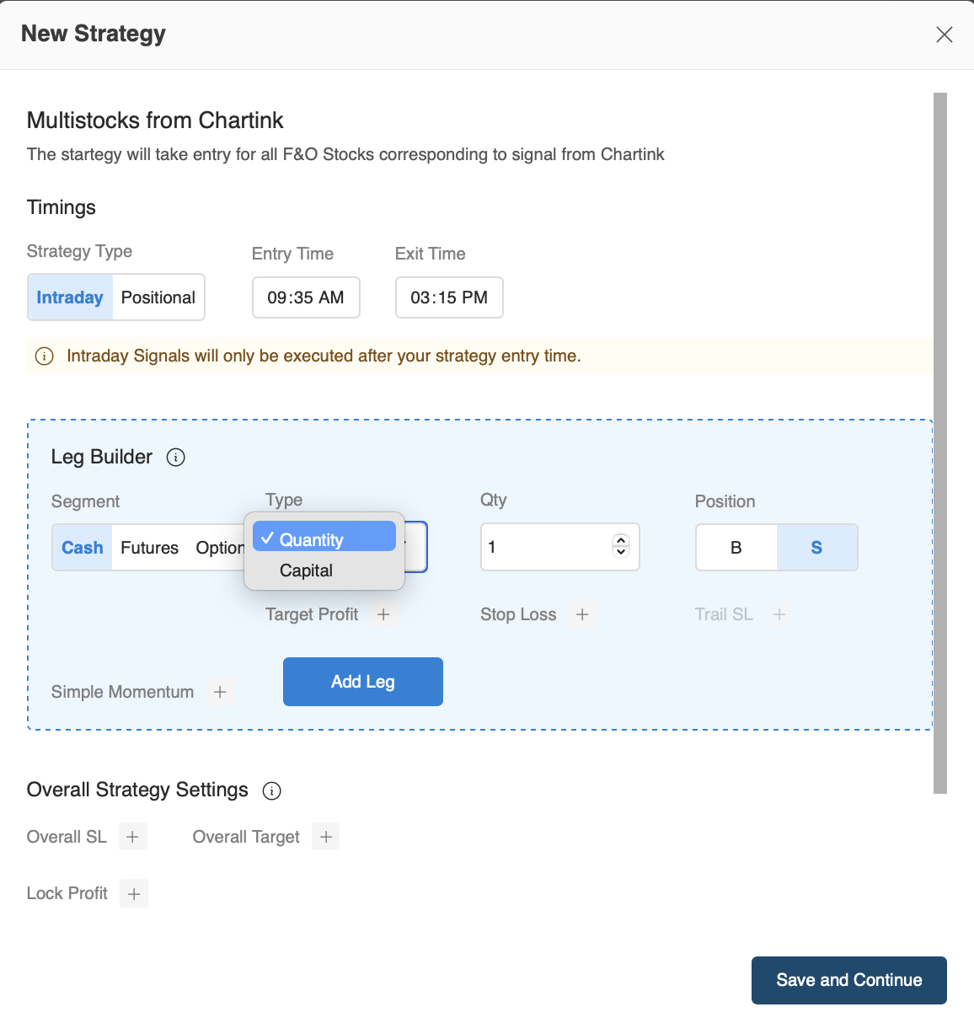The height and width of the screenshot is (1023, 974).
Task: Add a Target Profit with plus icon
Action: click(383, 614)
